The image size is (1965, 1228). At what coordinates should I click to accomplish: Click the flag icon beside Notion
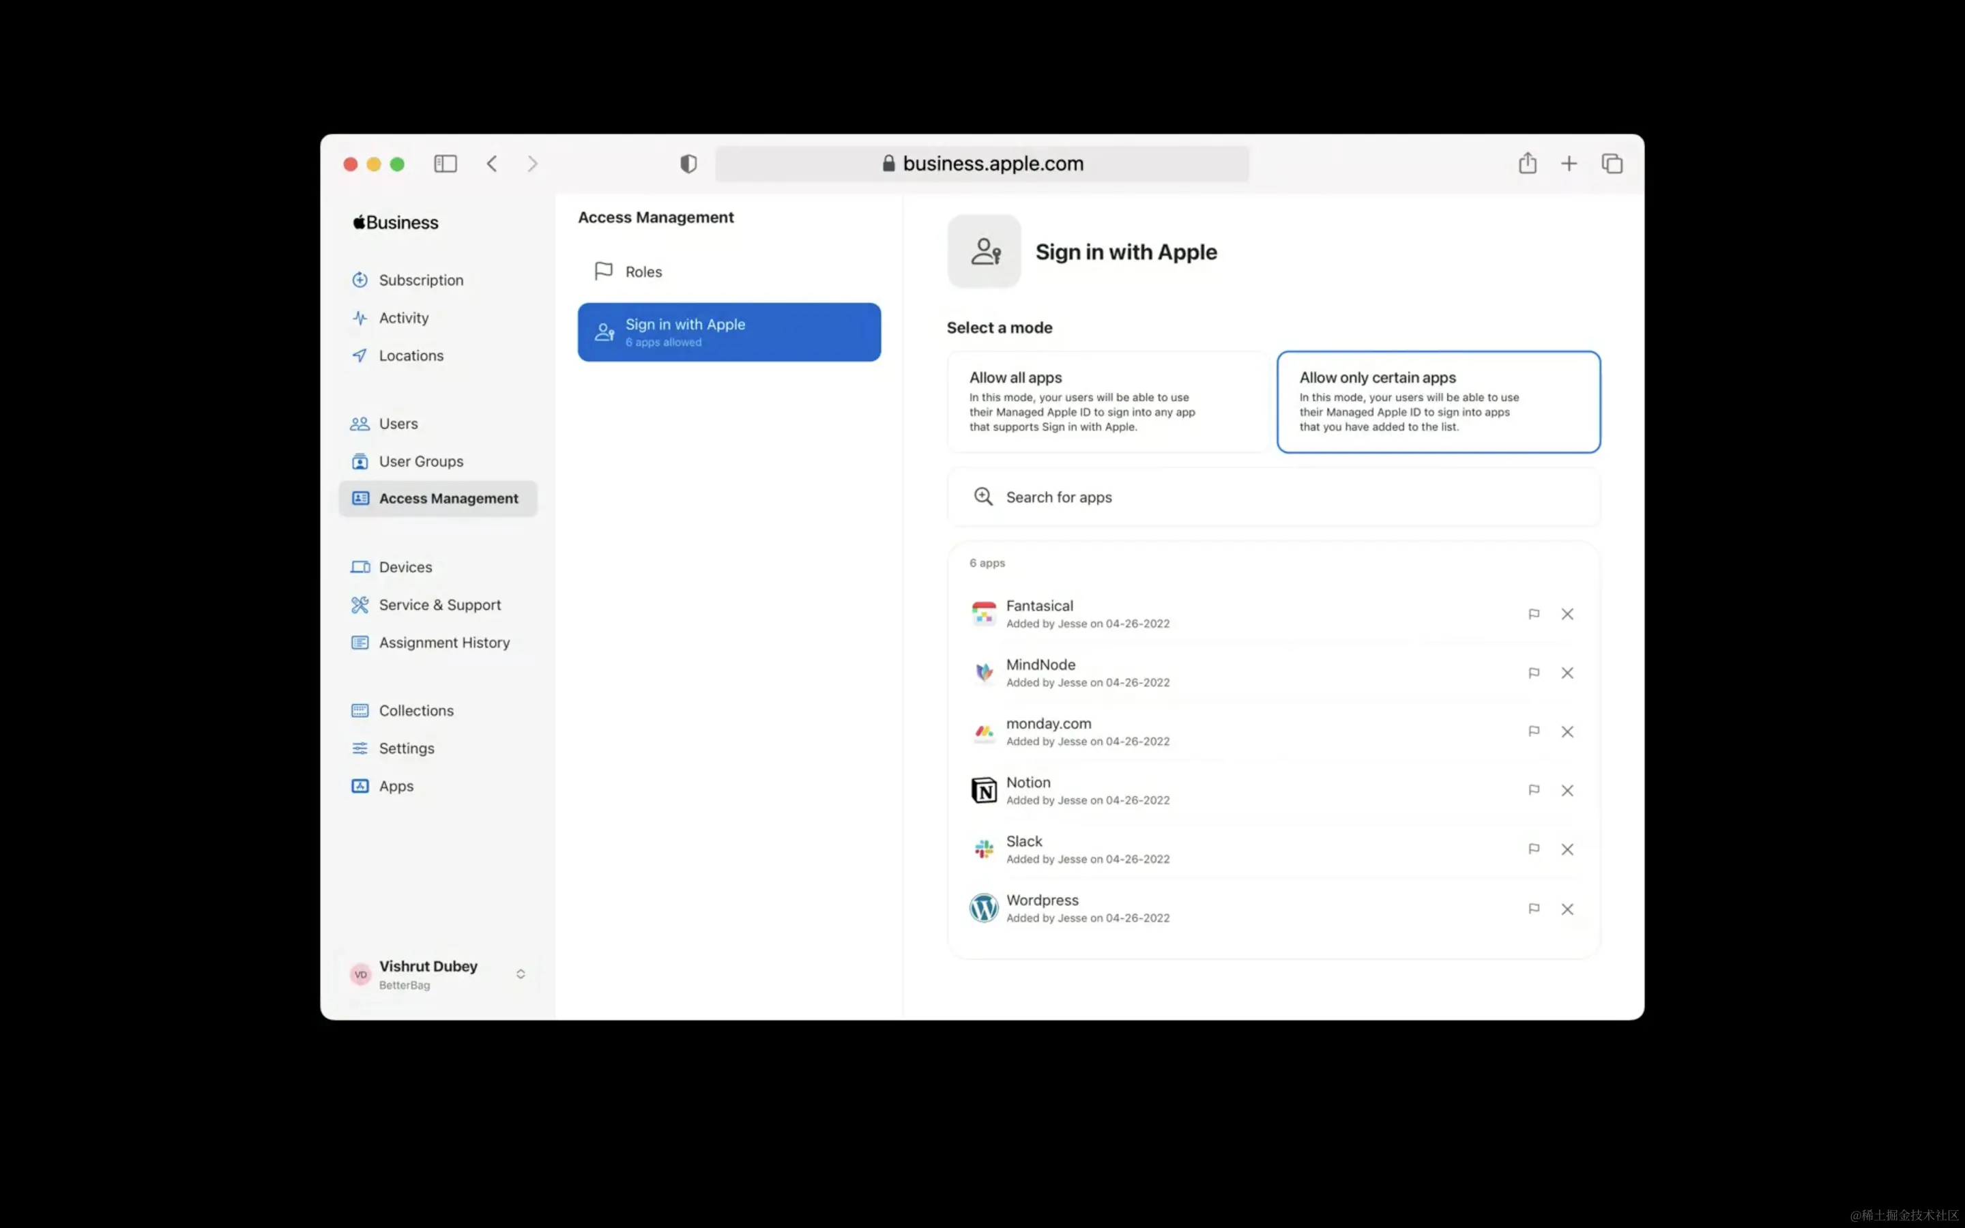tap(1533, 790)
